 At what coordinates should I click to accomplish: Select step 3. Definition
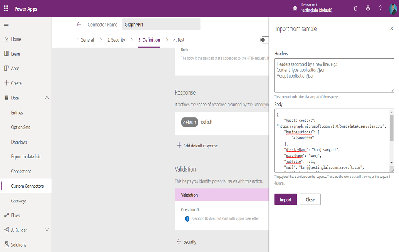pos(149,40)
